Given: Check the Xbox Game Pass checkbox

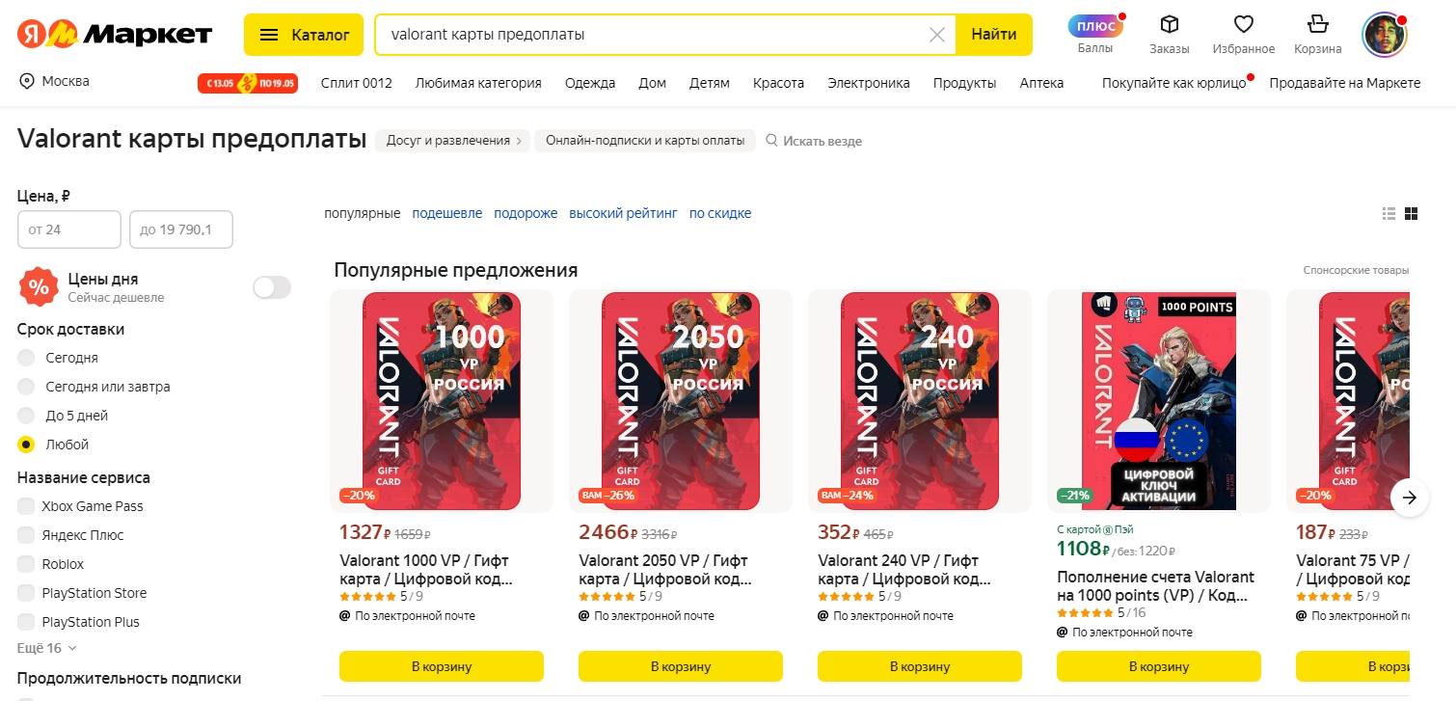Looking at the screenshot, I should 26,506.
